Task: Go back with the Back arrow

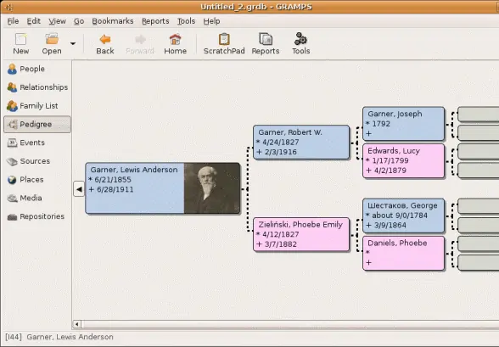Action: [105, 39]
